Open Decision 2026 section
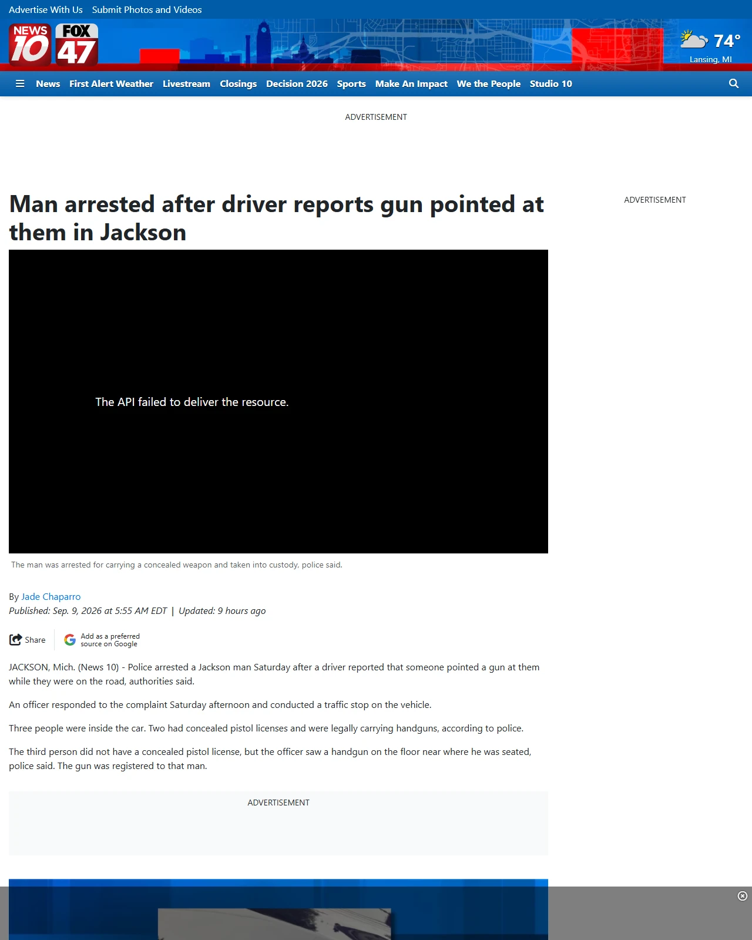752x940 pixels. coord(297,83)
